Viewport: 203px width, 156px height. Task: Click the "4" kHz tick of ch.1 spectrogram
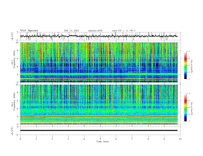(x=18, y=67)
